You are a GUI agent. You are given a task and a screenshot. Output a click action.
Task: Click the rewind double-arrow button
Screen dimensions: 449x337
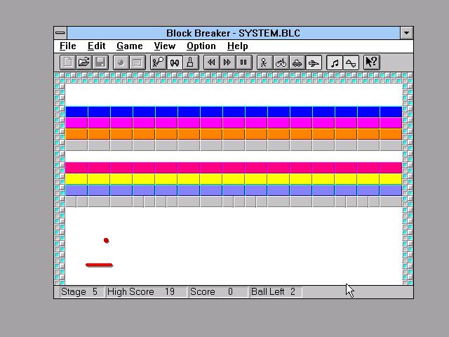211,62
